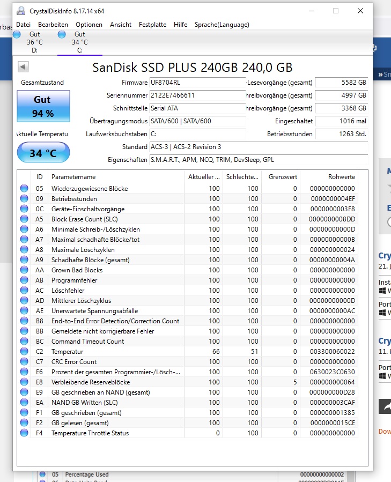Click the status orb for Mittlerer Löschzyklus
Screen dimensions: 391x482
pos(24,301)
